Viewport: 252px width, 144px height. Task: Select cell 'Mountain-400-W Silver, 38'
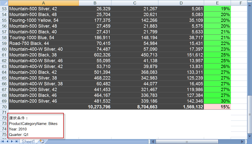[x=44, y=84]
